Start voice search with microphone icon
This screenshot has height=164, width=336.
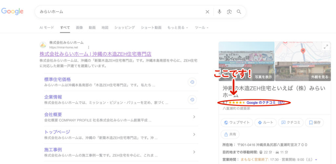coord(219,12)
